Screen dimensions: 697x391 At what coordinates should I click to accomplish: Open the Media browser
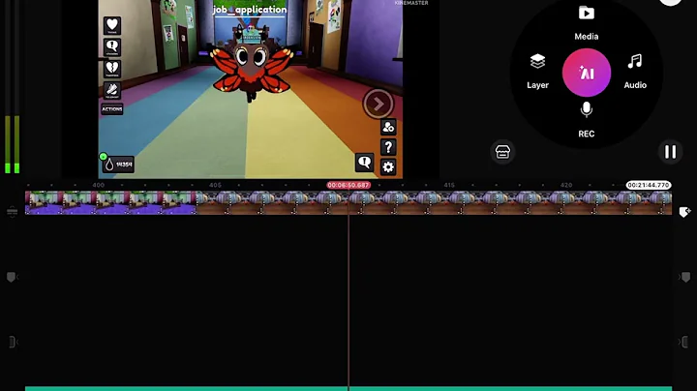point(587,23)
